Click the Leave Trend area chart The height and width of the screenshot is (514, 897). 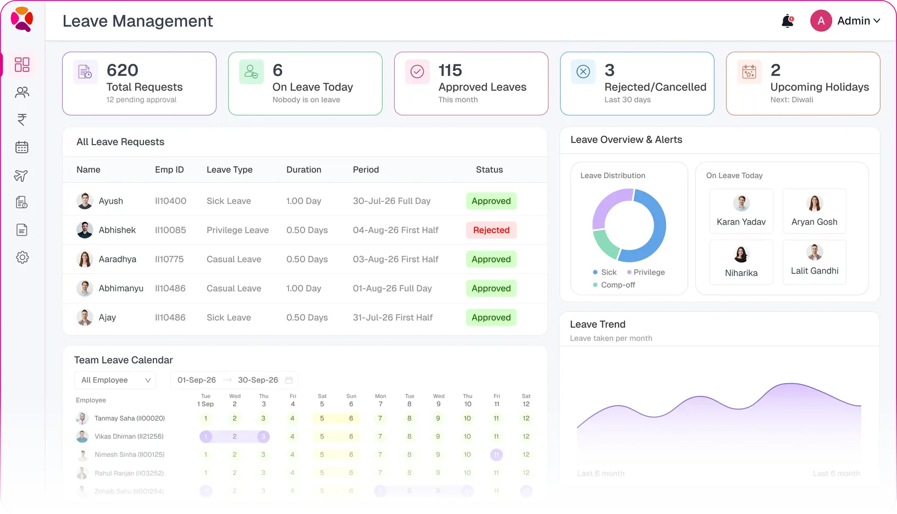pyautogui.click(x=719, y=418)
